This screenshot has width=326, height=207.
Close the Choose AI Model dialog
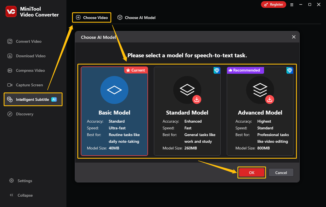click(293, 37)
